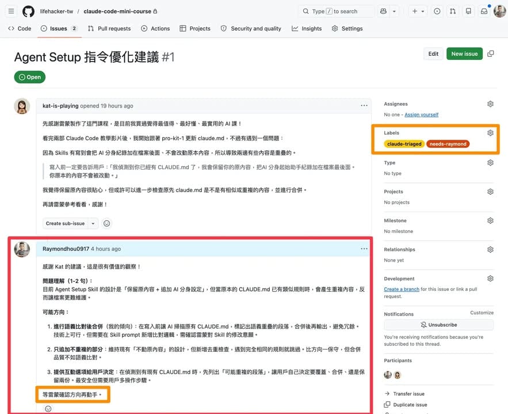Open kat-is-playing comment options menu
This screenshot has height=414, width=508.
pos(364,106)
